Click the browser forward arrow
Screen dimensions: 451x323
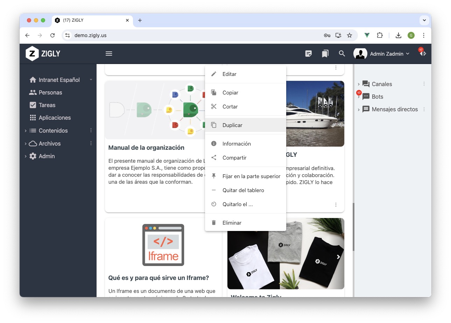(40, 35)
